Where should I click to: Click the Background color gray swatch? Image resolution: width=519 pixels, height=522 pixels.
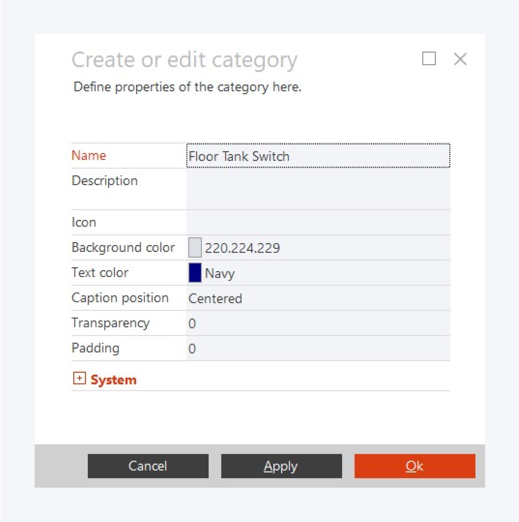click(x=195, y=248)
